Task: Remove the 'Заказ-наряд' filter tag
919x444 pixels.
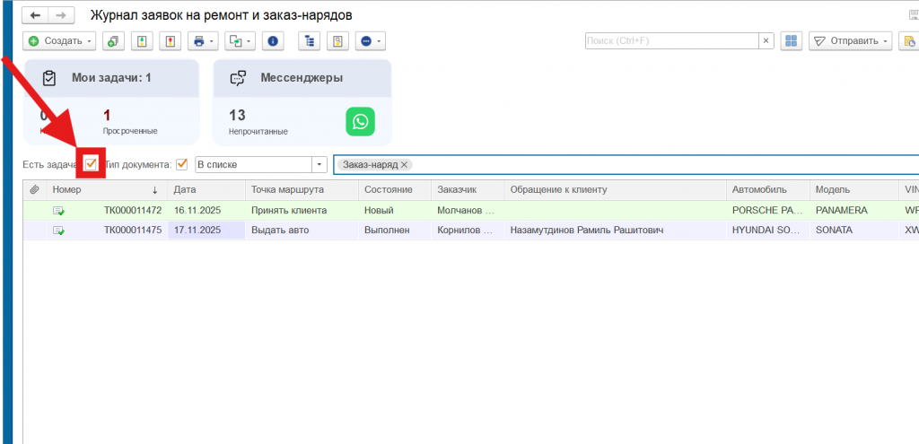Action: [x=405, y=165]
